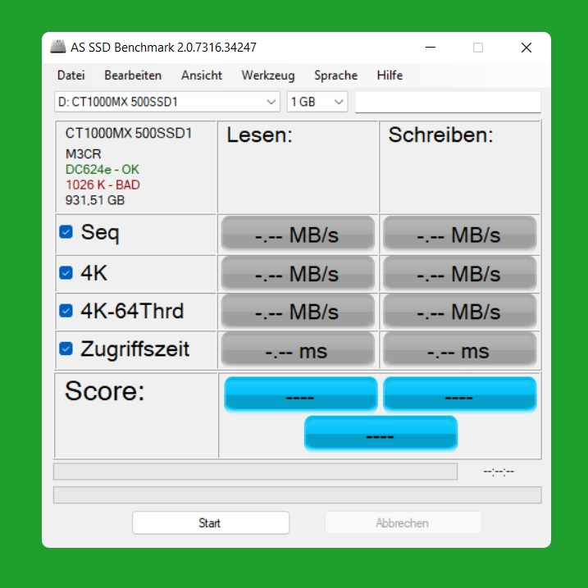Click the Zugriffszeit Schreiben ms field
Viewport: 588px width, 588px height.
point(460,350)
